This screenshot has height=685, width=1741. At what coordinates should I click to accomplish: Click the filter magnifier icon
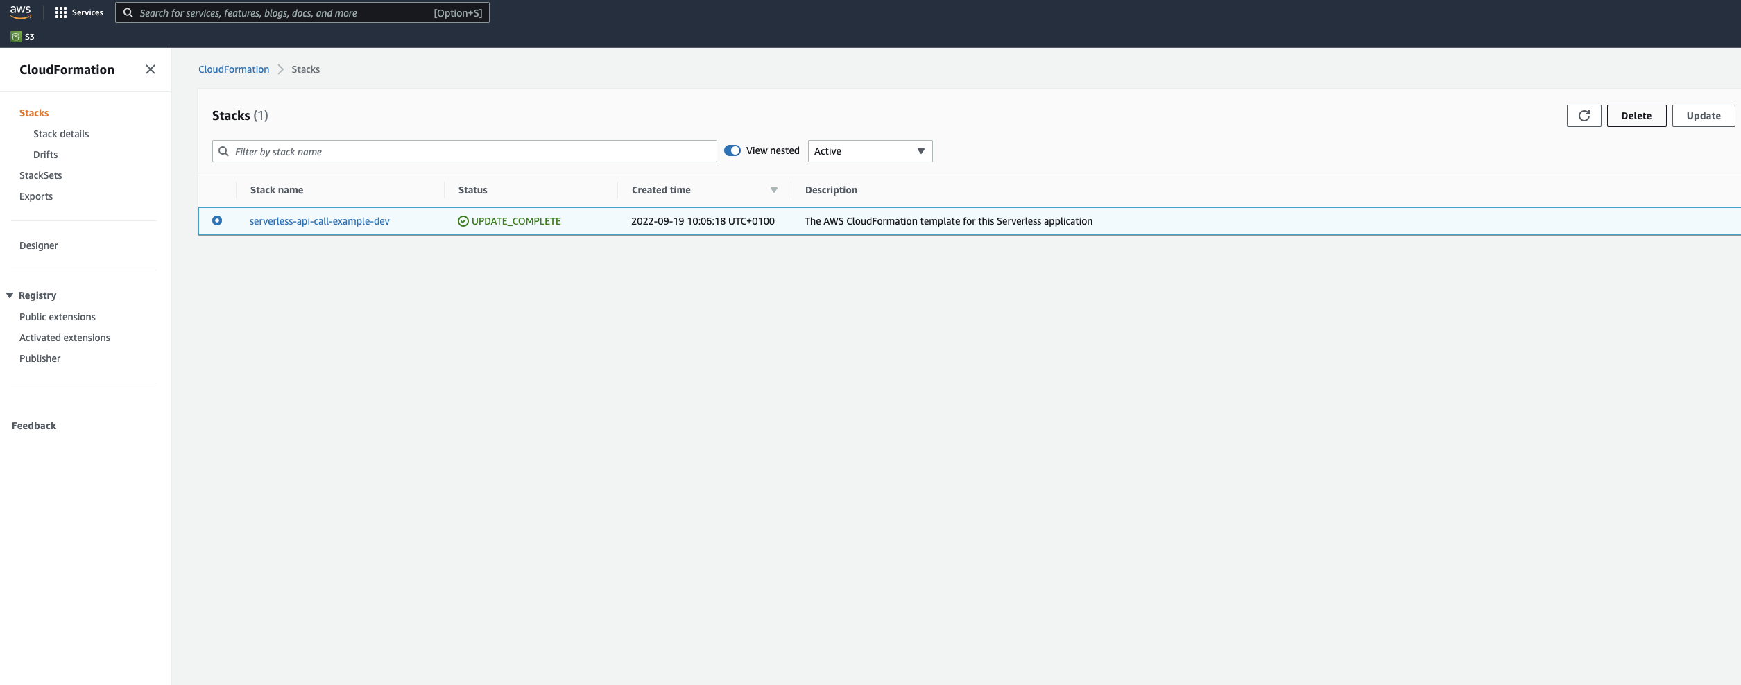(x=223, y=151)
